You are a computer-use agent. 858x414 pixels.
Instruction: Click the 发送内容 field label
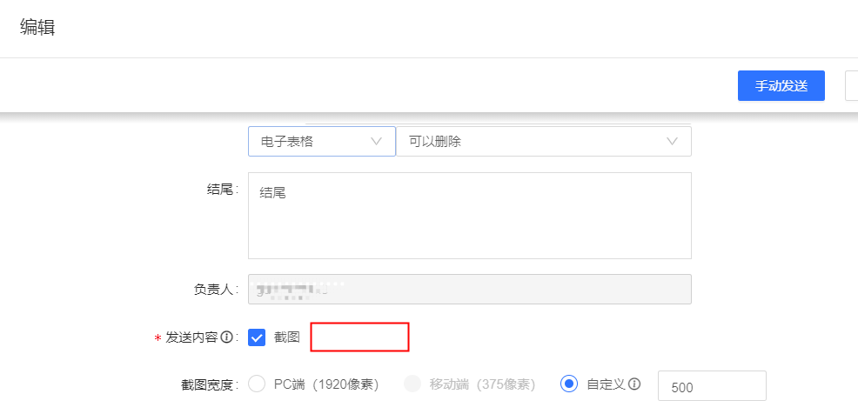[192, 337]
